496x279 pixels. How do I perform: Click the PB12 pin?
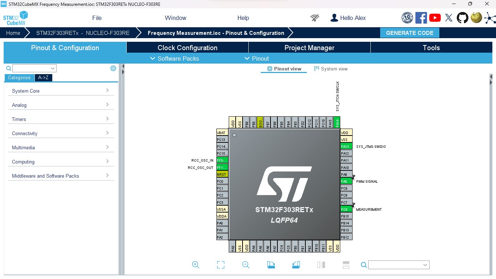point(346,237)
